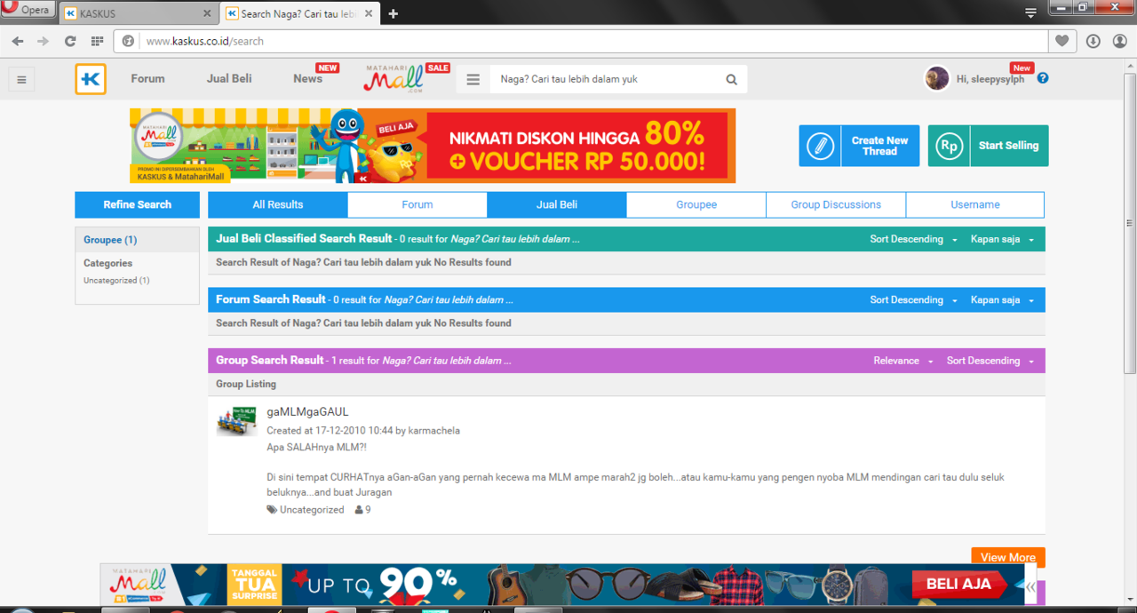Open search category menu beside search box
This screenshot has width=1137, height=613.
coord(473,79)
